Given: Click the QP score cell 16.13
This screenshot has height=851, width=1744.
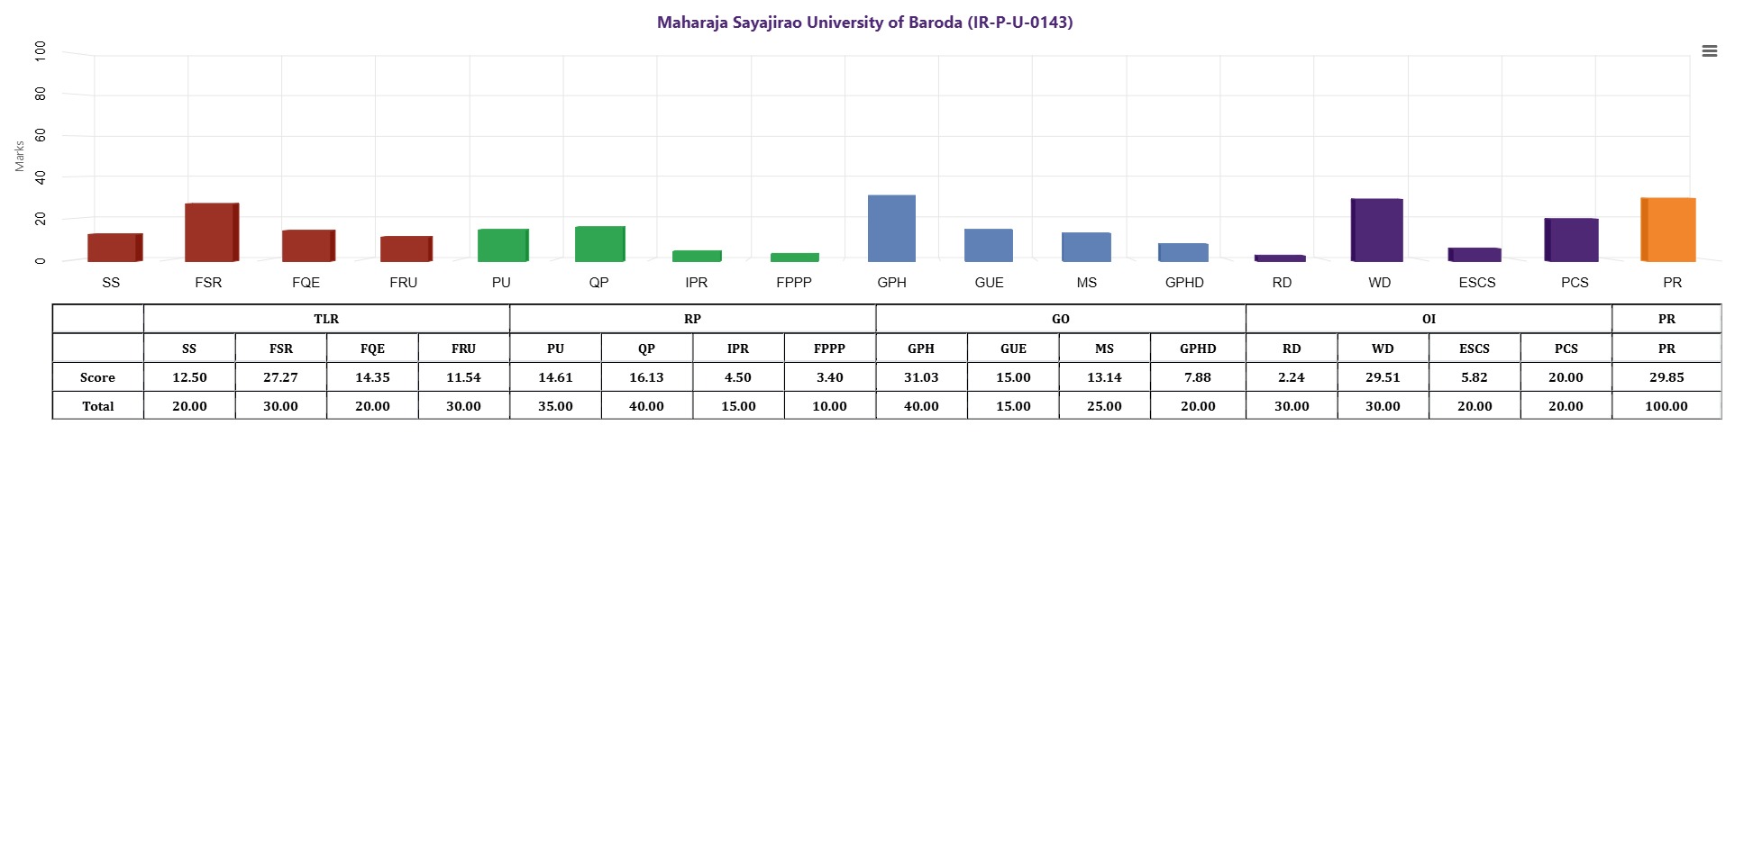Looking at the screenshot, I should point(646,377).
